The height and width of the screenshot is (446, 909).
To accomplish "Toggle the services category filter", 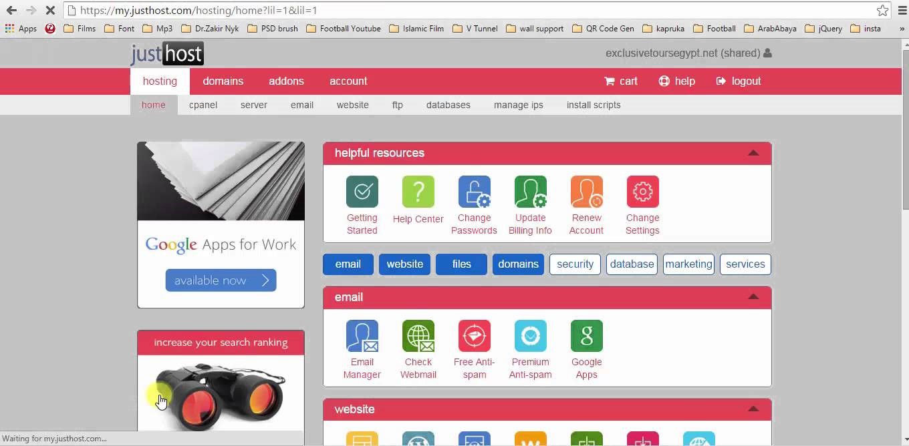I will [745, 264].
